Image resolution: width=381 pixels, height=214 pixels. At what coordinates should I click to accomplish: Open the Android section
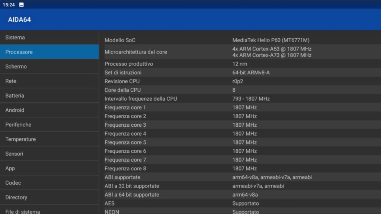(x=49, y=110)
